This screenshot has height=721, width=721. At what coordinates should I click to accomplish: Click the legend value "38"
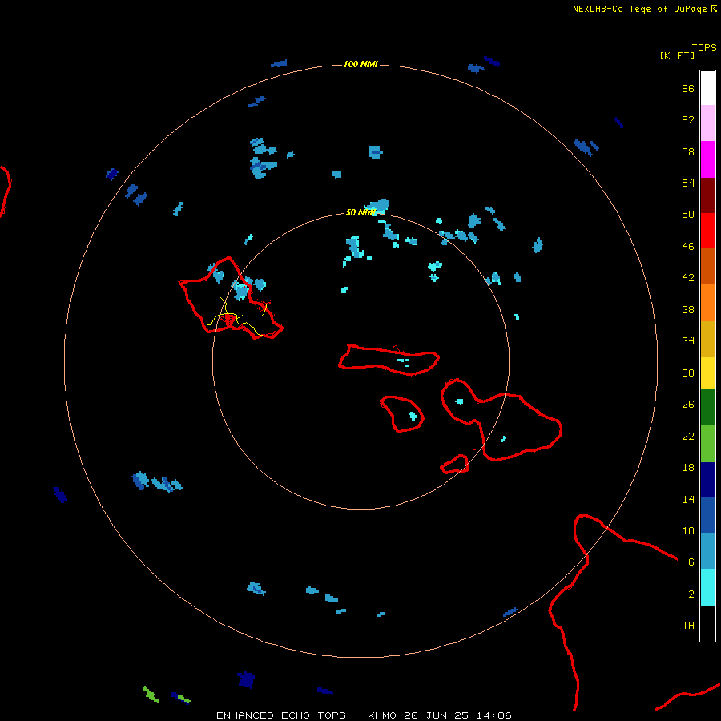(x=688, y=309)
